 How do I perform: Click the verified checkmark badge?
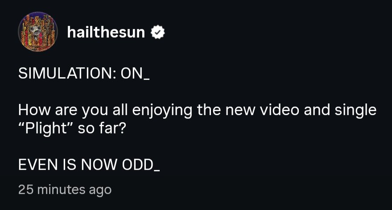[x=157, y=33]
